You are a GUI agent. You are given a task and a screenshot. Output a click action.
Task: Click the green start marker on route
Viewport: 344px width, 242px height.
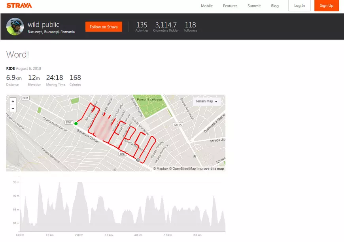(76, 123)
